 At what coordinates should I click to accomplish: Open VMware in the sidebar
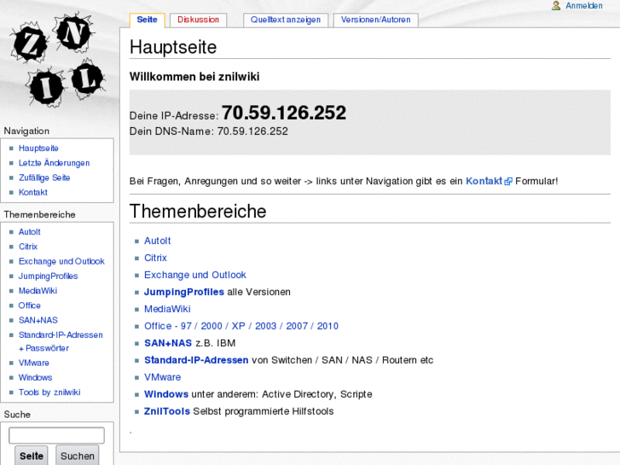tap(33, 363)
